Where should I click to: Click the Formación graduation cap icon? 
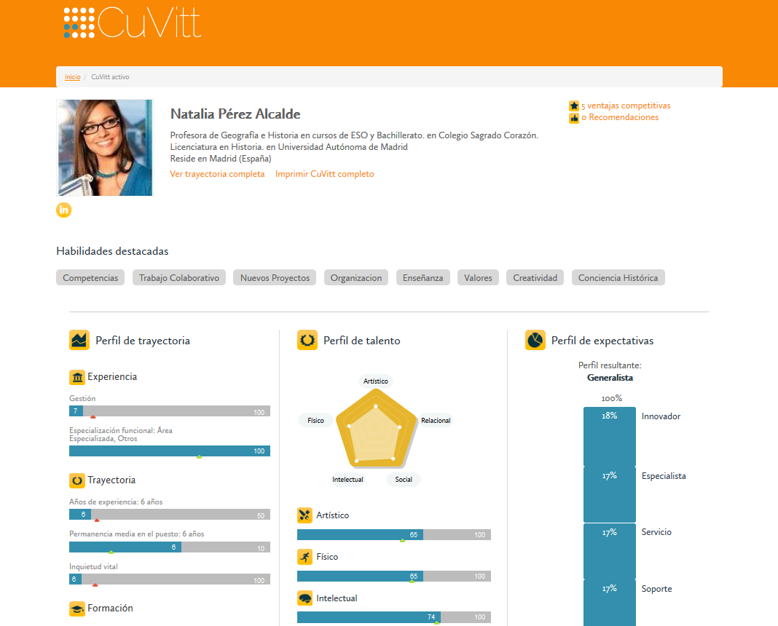pyautogui.click(x=77, y=608)
